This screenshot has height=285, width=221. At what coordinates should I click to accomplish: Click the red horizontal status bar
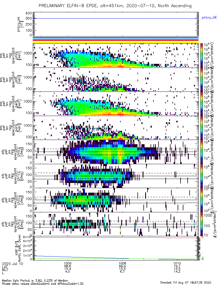tap(115, 40)
